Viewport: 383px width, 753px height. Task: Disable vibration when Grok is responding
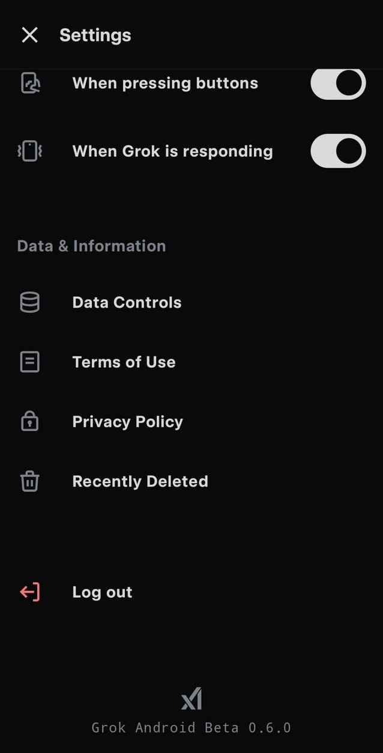[337, 151]
